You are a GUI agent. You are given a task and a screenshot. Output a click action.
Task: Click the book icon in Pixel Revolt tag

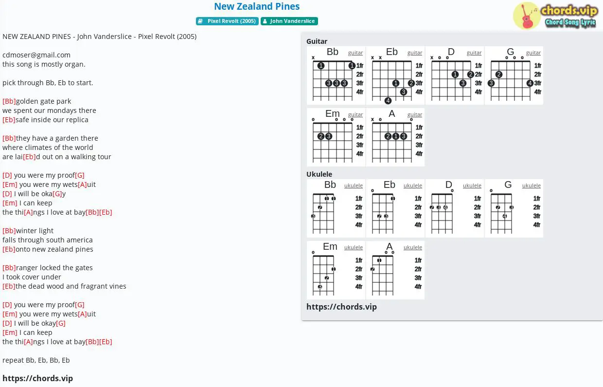[x=200, y=21]
